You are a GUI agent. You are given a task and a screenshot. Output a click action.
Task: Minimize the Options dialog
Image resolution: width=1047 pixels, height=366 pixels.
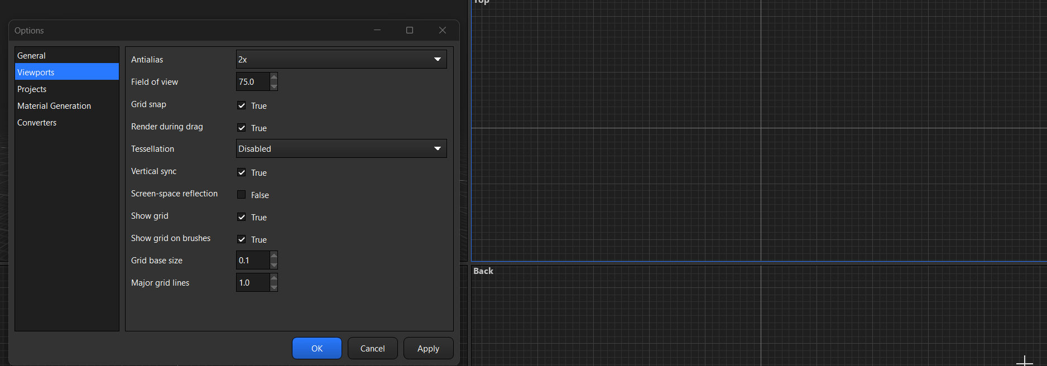coord(377,30)
